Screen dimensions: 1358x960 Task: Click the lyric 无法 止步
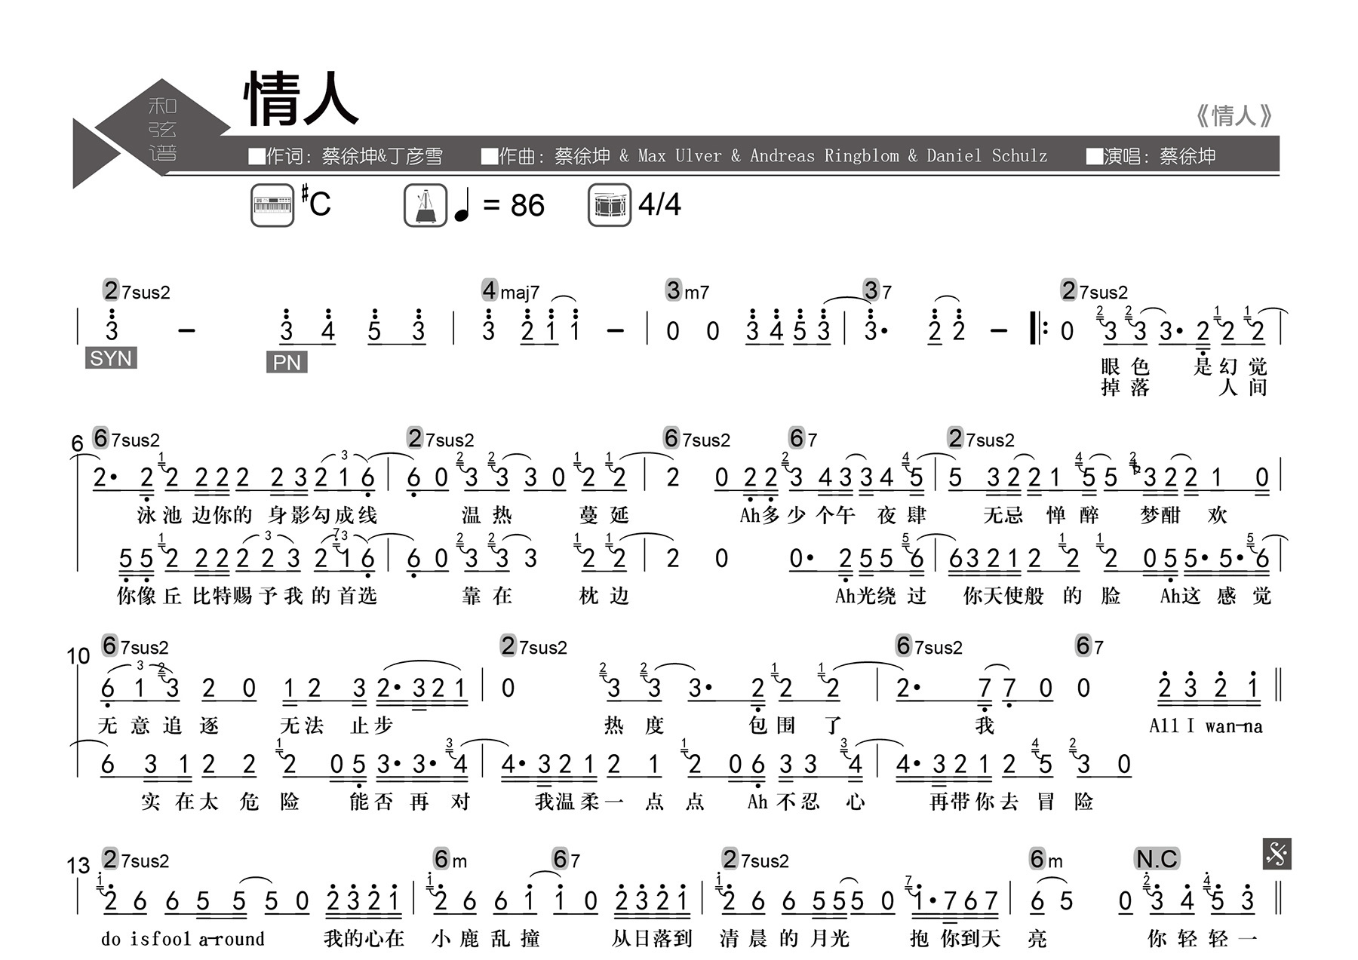click(x=336, y=725)
